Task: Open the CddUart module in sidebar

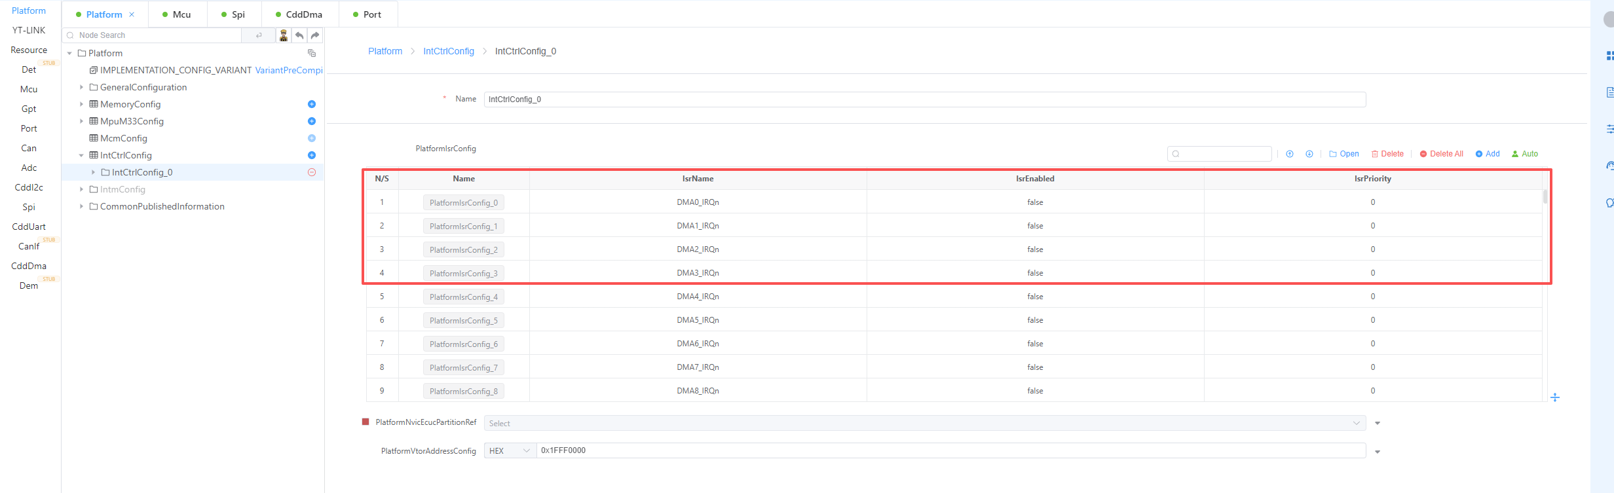Action: click(29, 227)
